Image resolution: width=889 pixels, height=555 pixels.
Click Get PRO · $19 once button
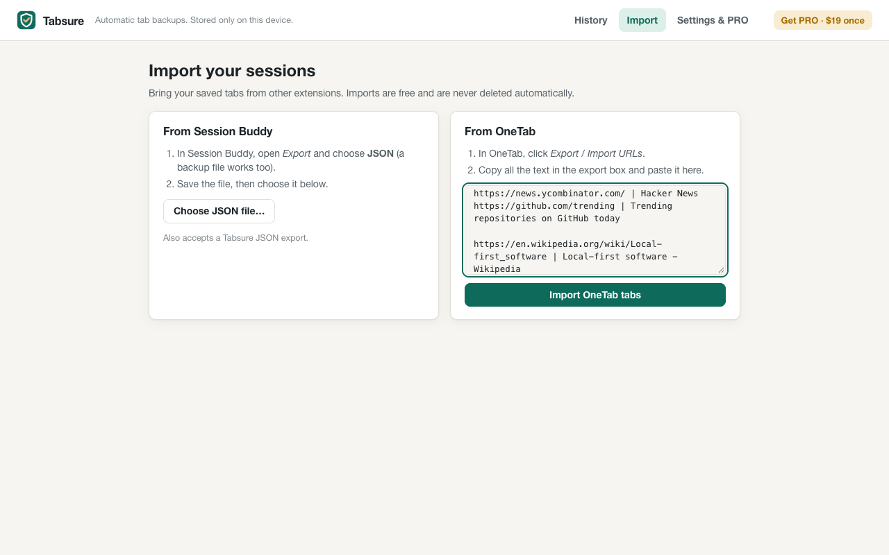click(x=823, y=20)
